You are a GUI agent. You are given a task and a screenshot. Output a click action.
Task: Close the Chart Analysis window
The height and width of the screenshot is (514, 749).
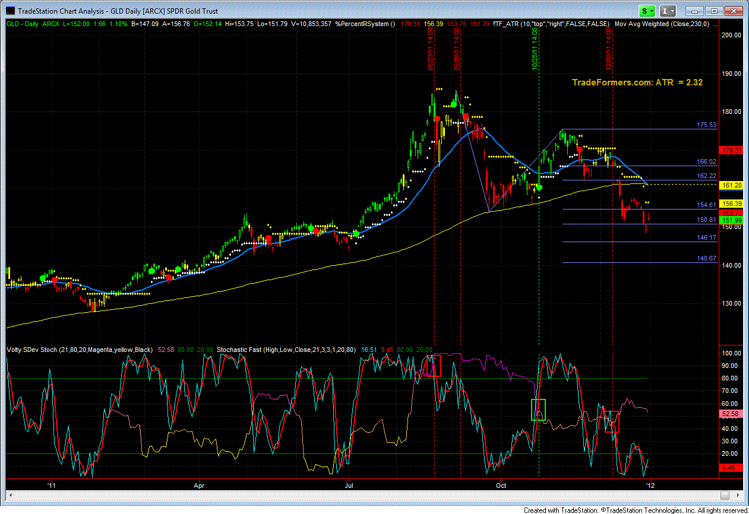pos(733,11)
